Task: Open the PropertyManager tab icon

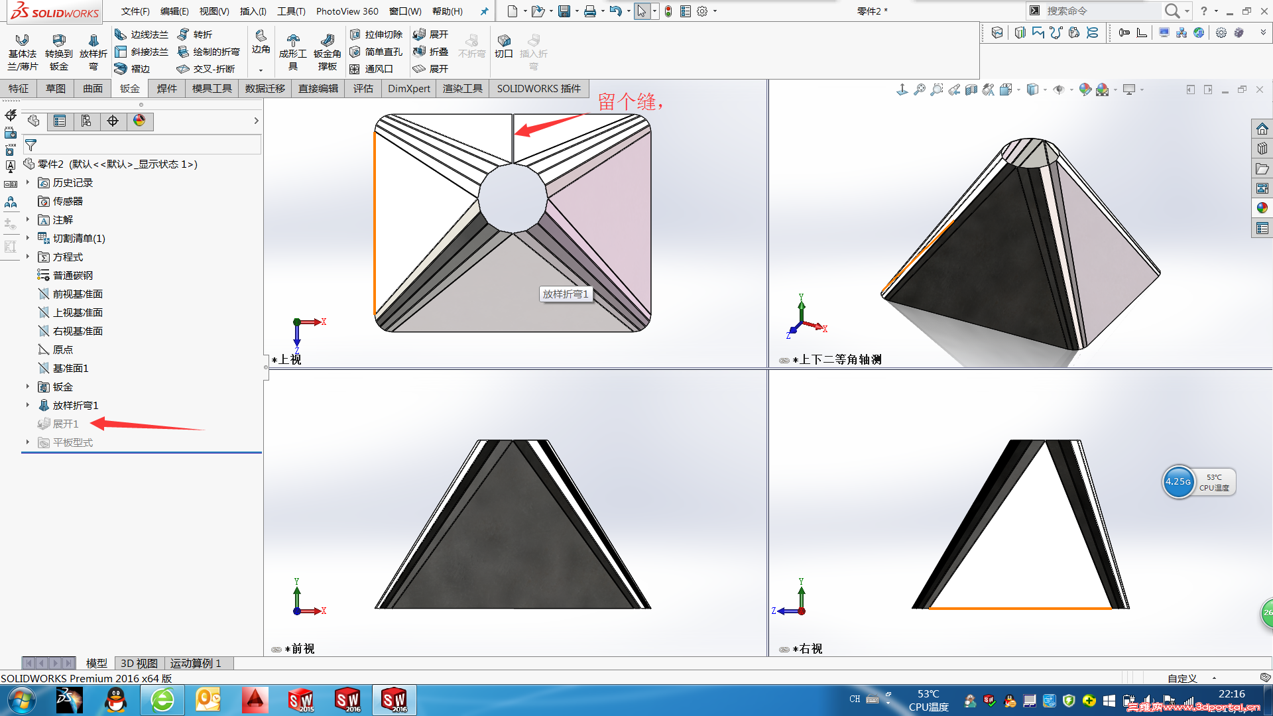Action: click(60, 121)
